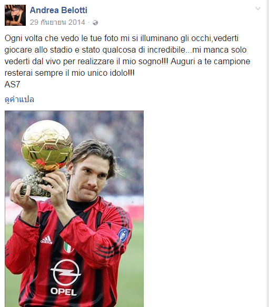Click the adidas logo on the shirt
This screenshot has height=307, width=269.
[x=47, y=240]
